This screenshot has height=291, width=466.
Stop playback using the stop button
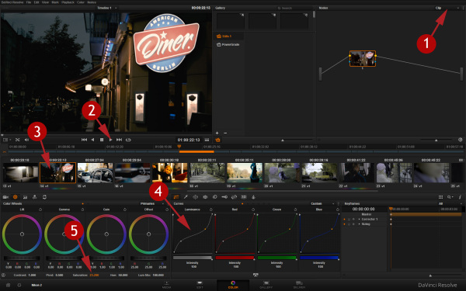[x=102, y=140]
